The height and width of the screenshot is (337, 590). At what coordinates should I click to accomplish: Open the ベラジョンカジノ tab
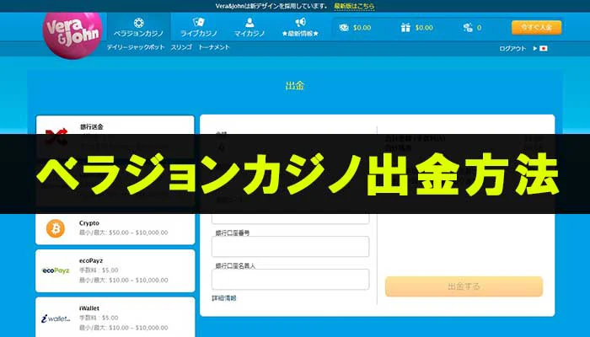pyautogui.click(x=137, y=28)
